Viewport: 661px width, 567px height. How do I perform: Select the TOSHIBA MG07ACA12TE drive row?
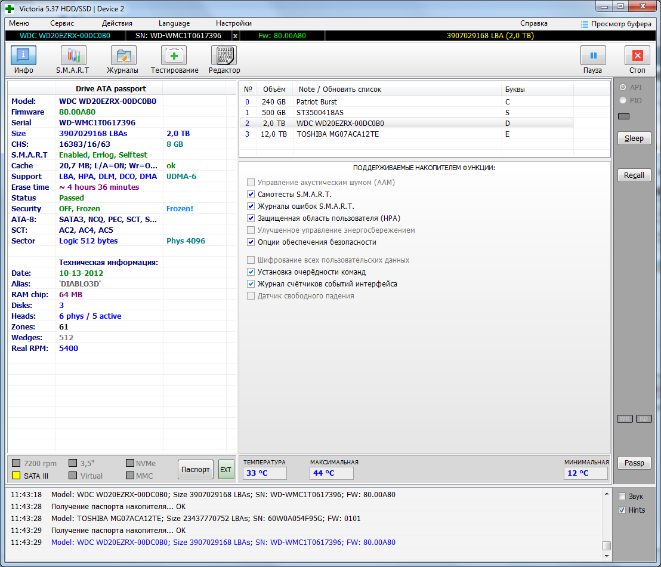(x=406, y=134)
